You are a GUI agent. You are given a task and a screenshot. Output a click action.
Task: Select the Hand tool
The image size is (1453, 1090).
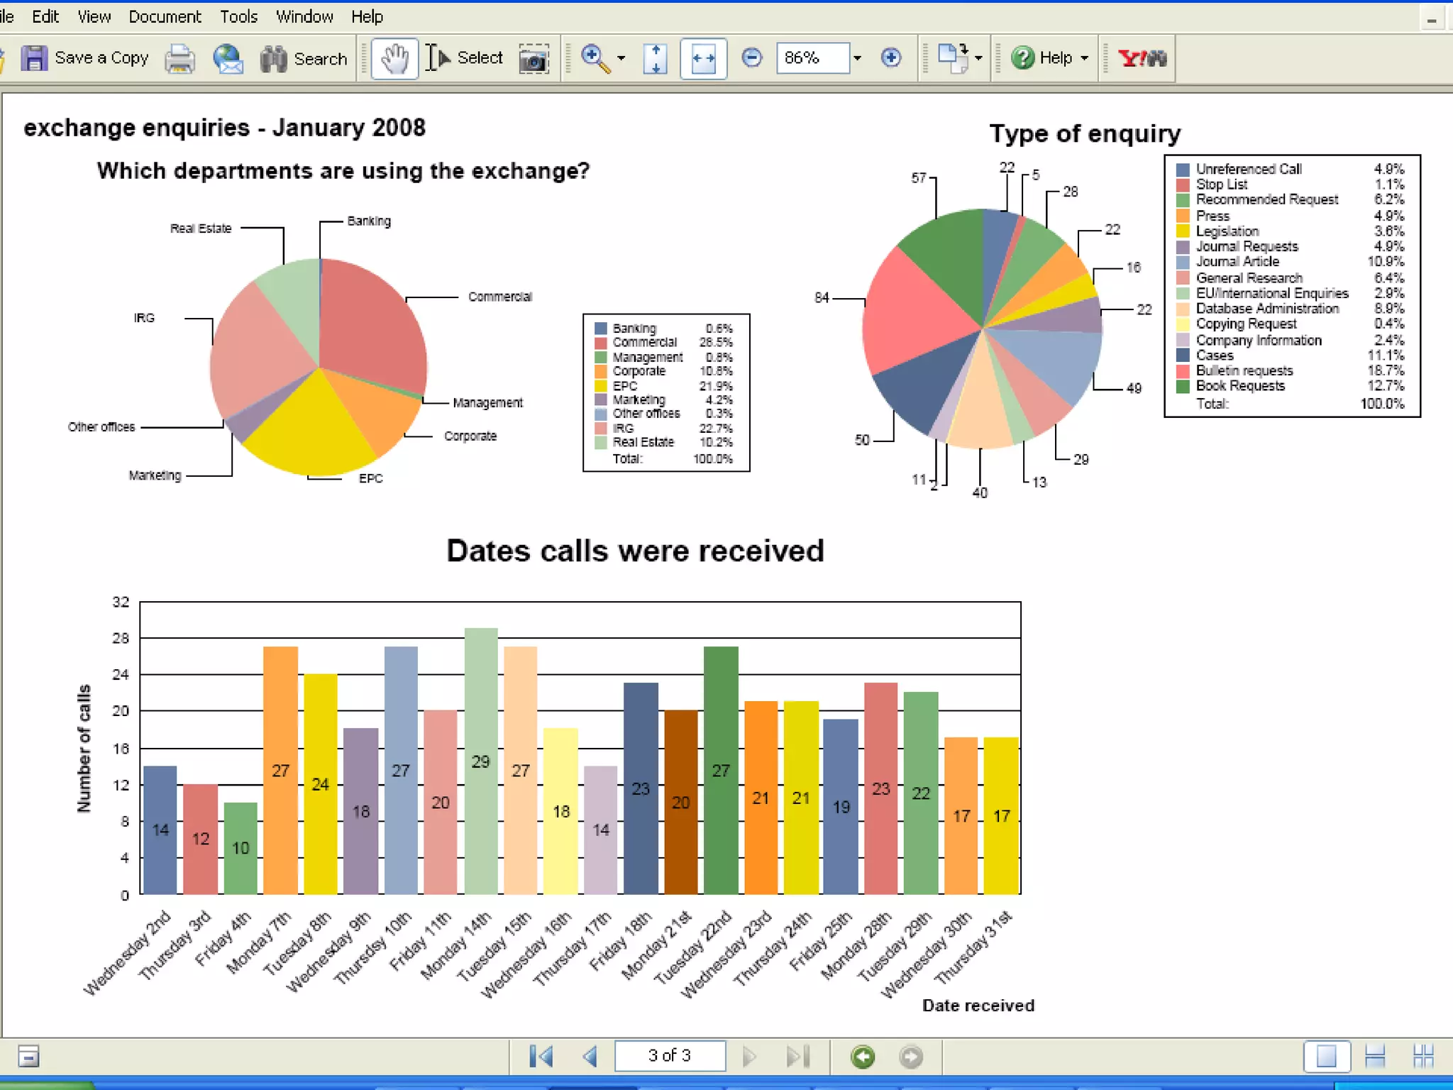[394, 58]
